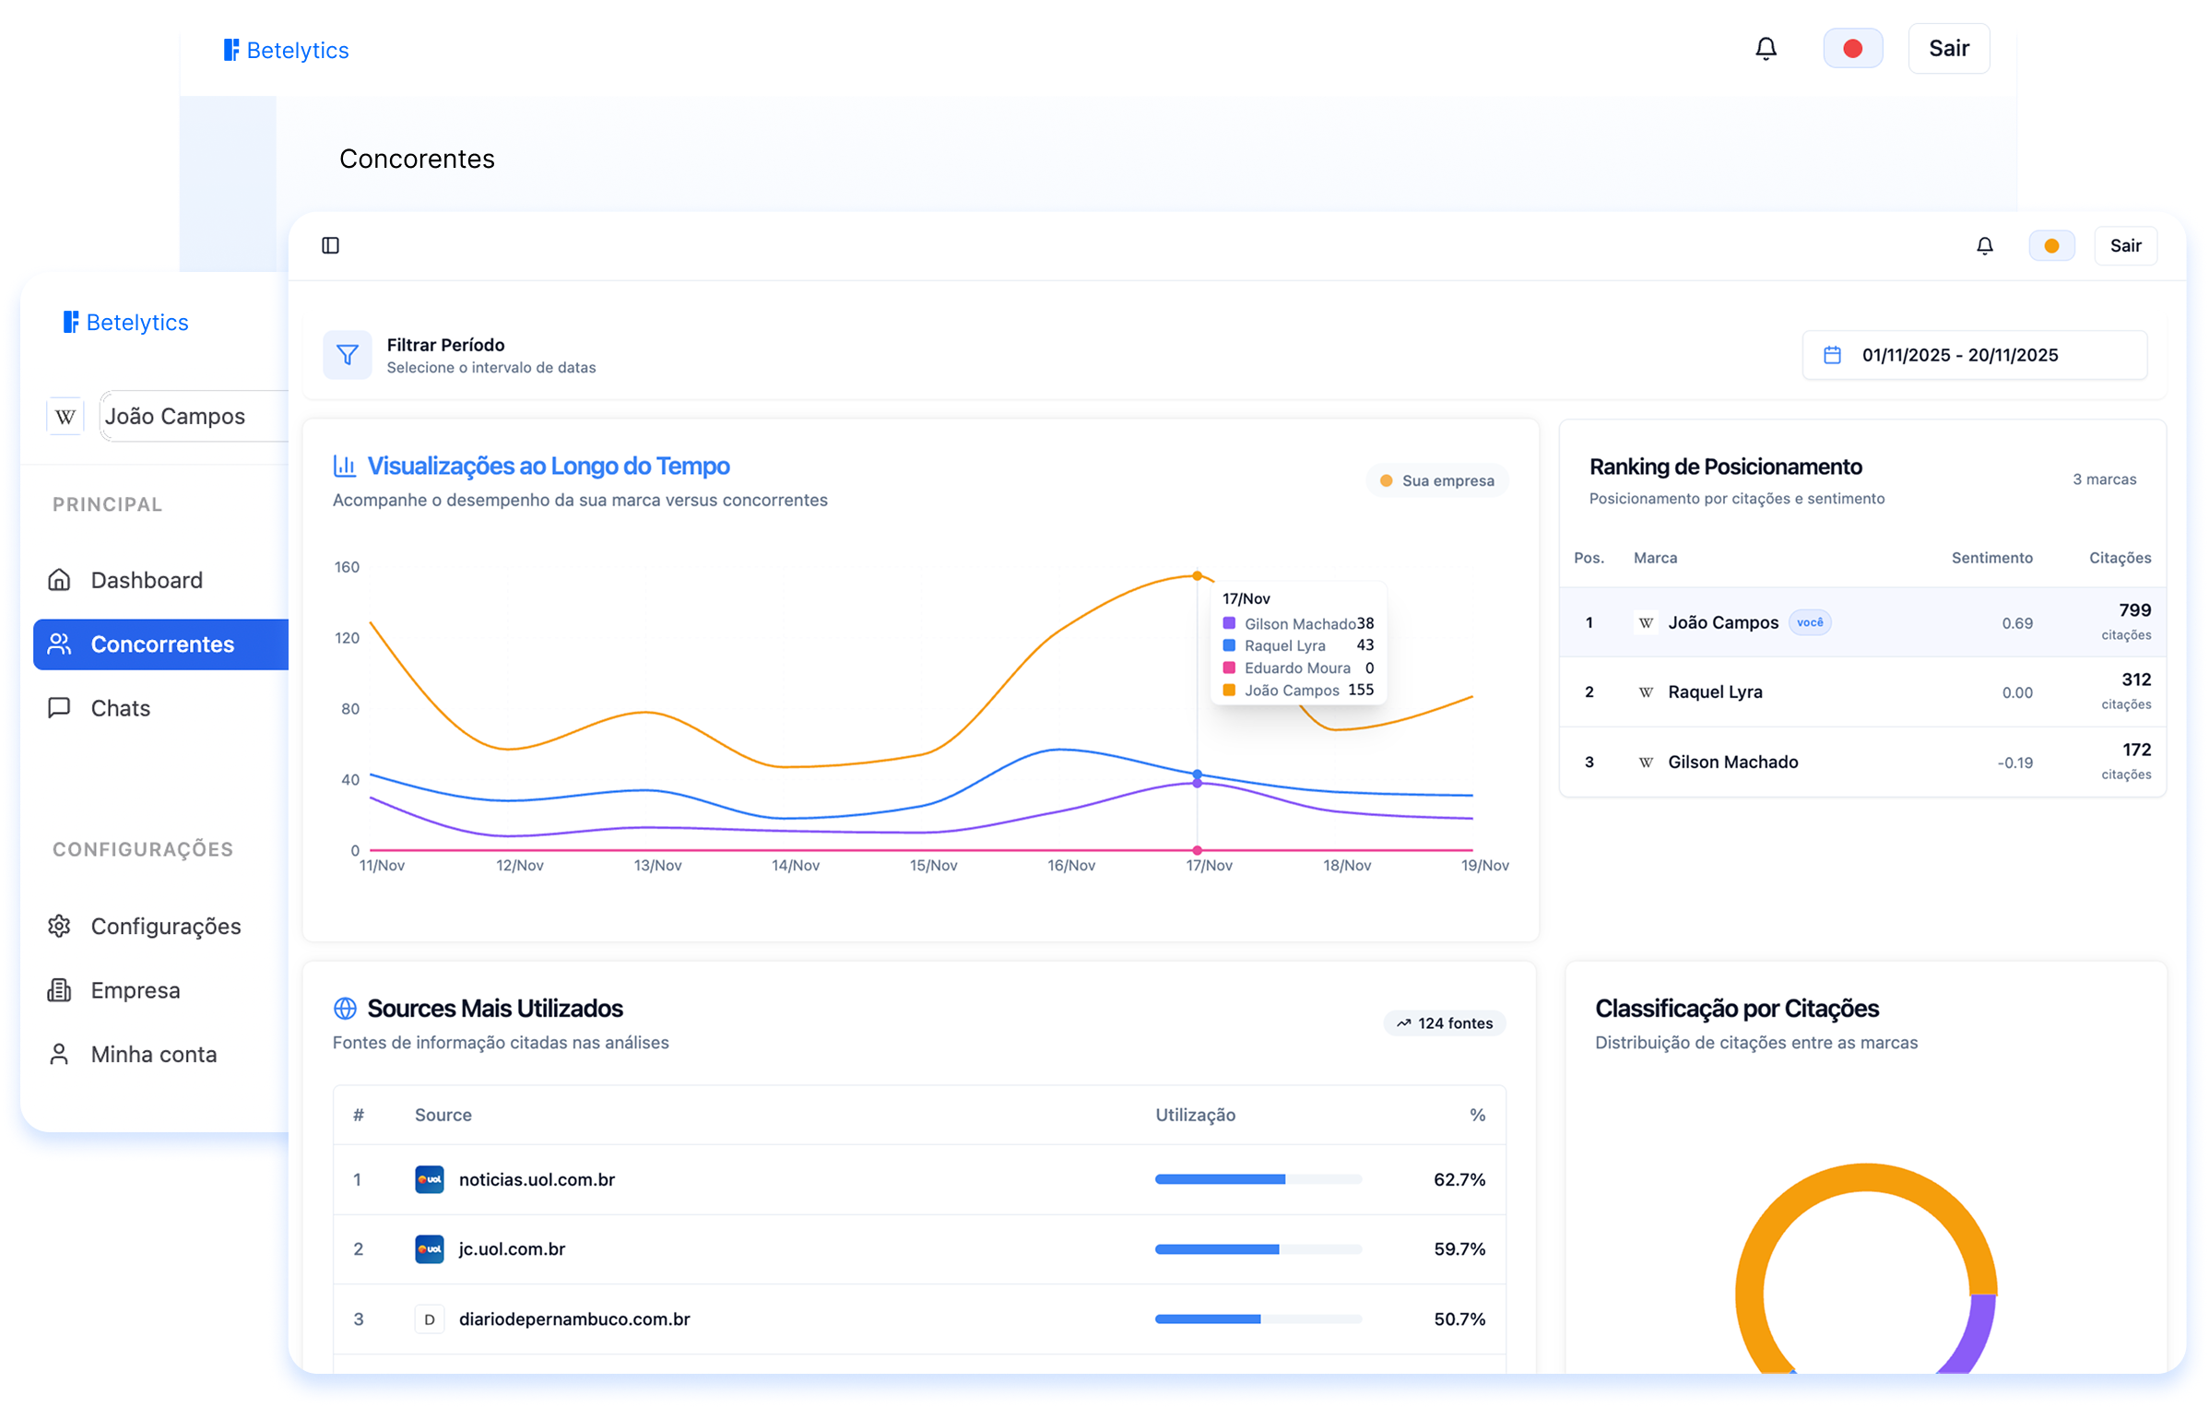Click the utilization bar for jc.uol.com.br
Image resolution: width=2209 pixels, height=1407 pixels.
[1258, 1249]
